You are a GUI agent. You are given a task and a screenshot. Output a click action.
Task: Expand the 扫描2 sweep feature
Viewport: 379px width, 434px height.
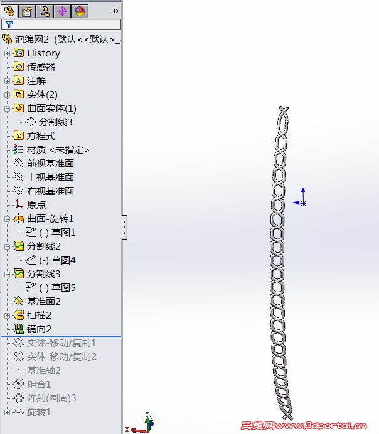[7, 315]
